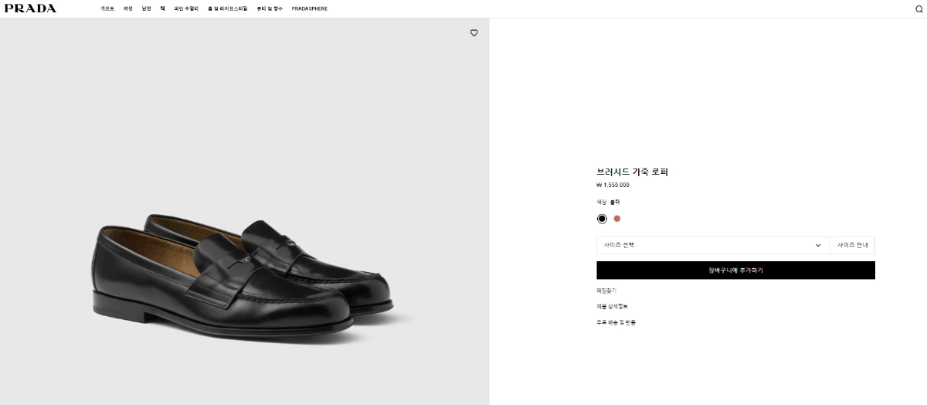Choose the brown color swatch
This screenshot has width=927, height=405.
click(x=617, y=219)
